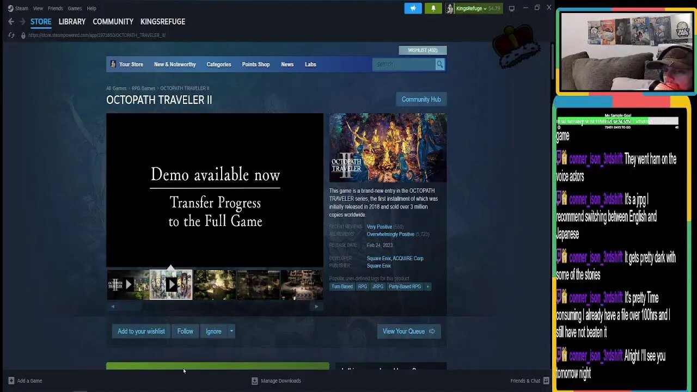Select the fourth screenshot thumbnail

258,284
